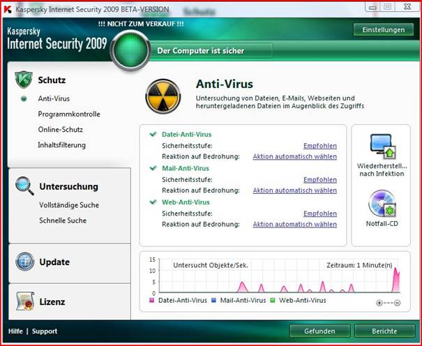
Task: Click the Web-Anti-Virus heading
Action: coord(186,202)
